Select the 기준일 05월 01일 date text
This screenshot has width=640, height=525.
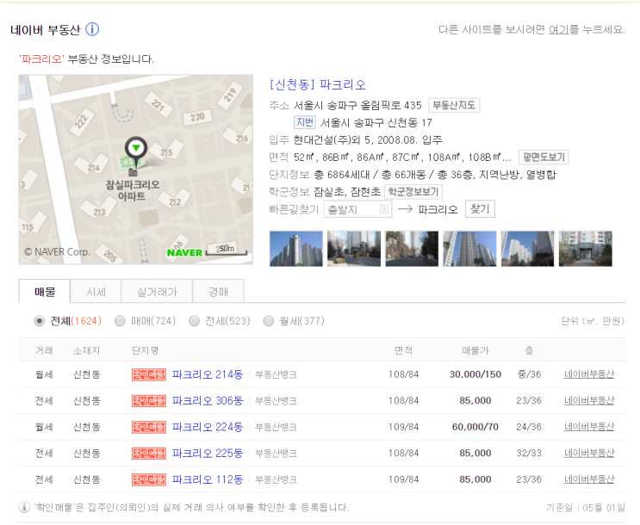tap(586, 508)
